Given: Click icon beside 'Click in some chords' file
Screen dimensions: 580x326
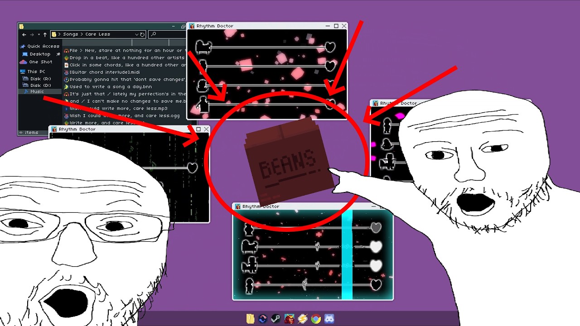Looking at the screenshot, I should [66, 65].
